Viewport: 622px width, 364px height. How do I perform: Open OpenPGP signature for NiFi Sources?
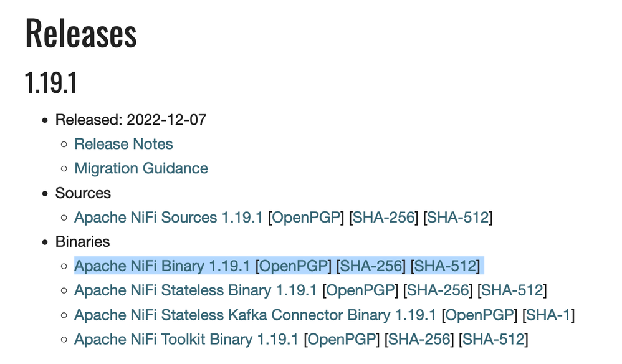[x=306, y=218]
